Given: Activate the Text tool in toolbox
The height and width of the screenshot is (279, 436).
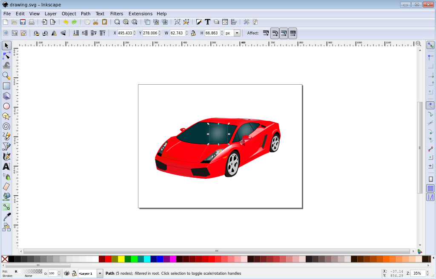Looking at the screenshot, I should click(x=6, y=167).
